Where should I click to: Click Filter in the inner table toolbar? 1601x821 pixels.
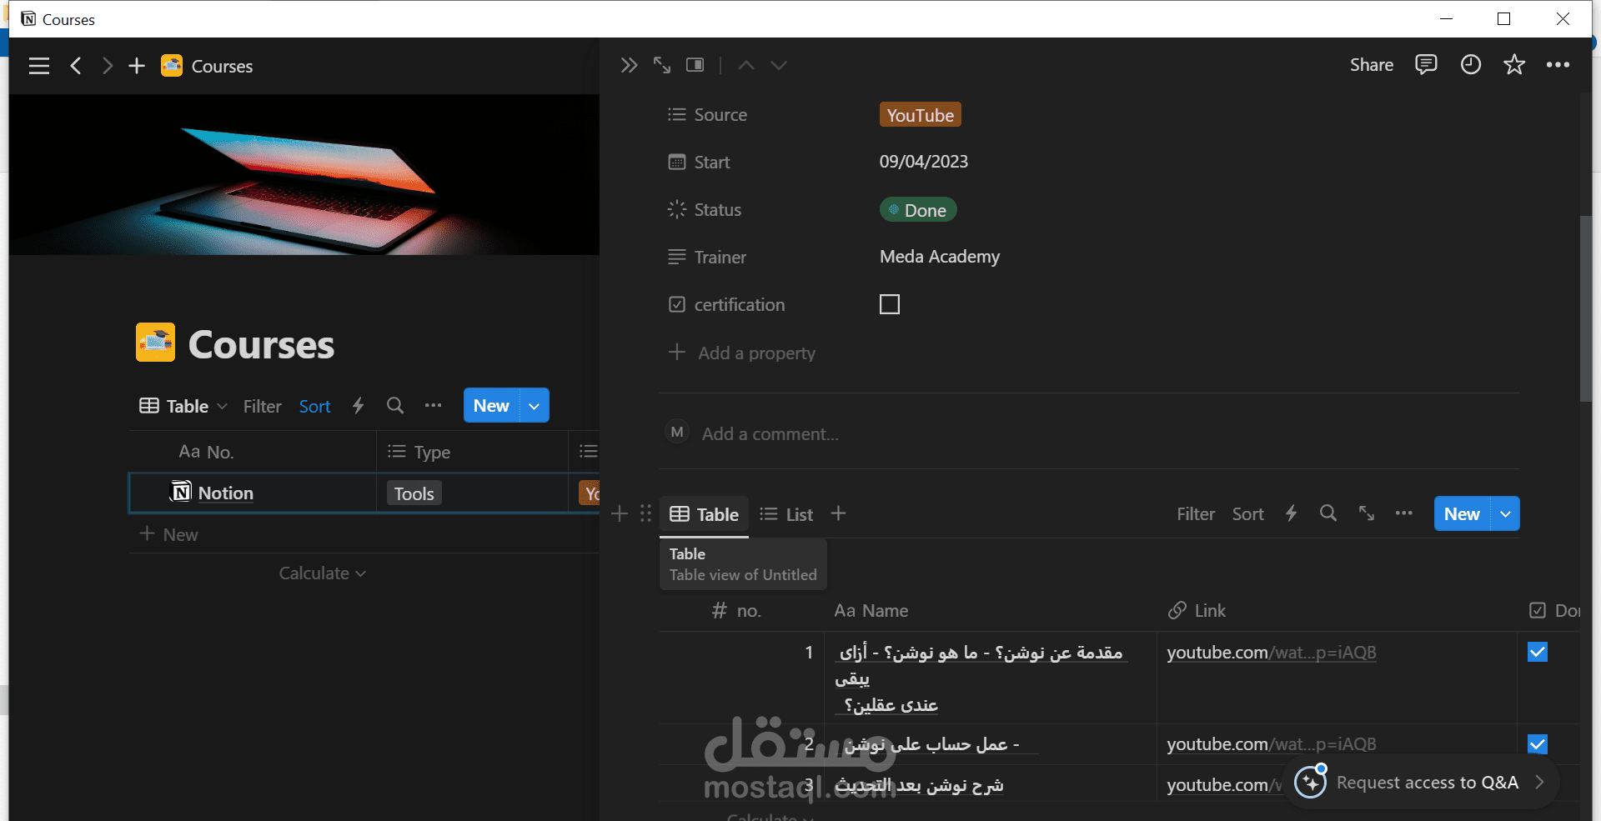coord(1196,513)
